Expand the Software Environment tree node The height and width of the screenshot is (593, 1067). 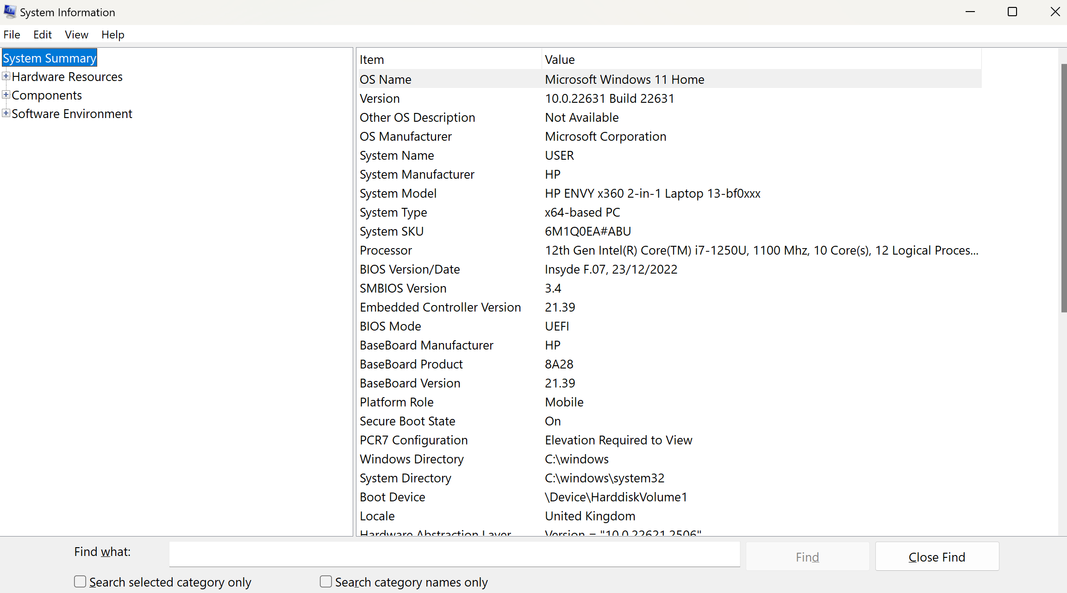6,113
